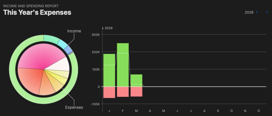Select February's green income bar
Viewport: 272px width, 116px height.
(x=123, y=65)
